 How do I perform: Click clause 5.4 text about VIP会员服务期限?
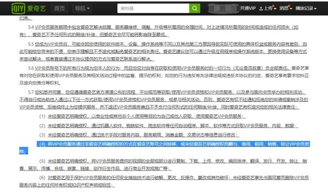tap(159, 31)
